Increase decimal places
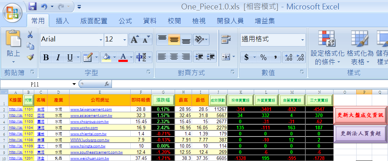Screen dimensions: 388x161 (288, 58)
